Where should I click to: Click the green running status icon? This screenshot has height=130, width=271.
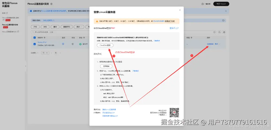(x=80, y=44)
